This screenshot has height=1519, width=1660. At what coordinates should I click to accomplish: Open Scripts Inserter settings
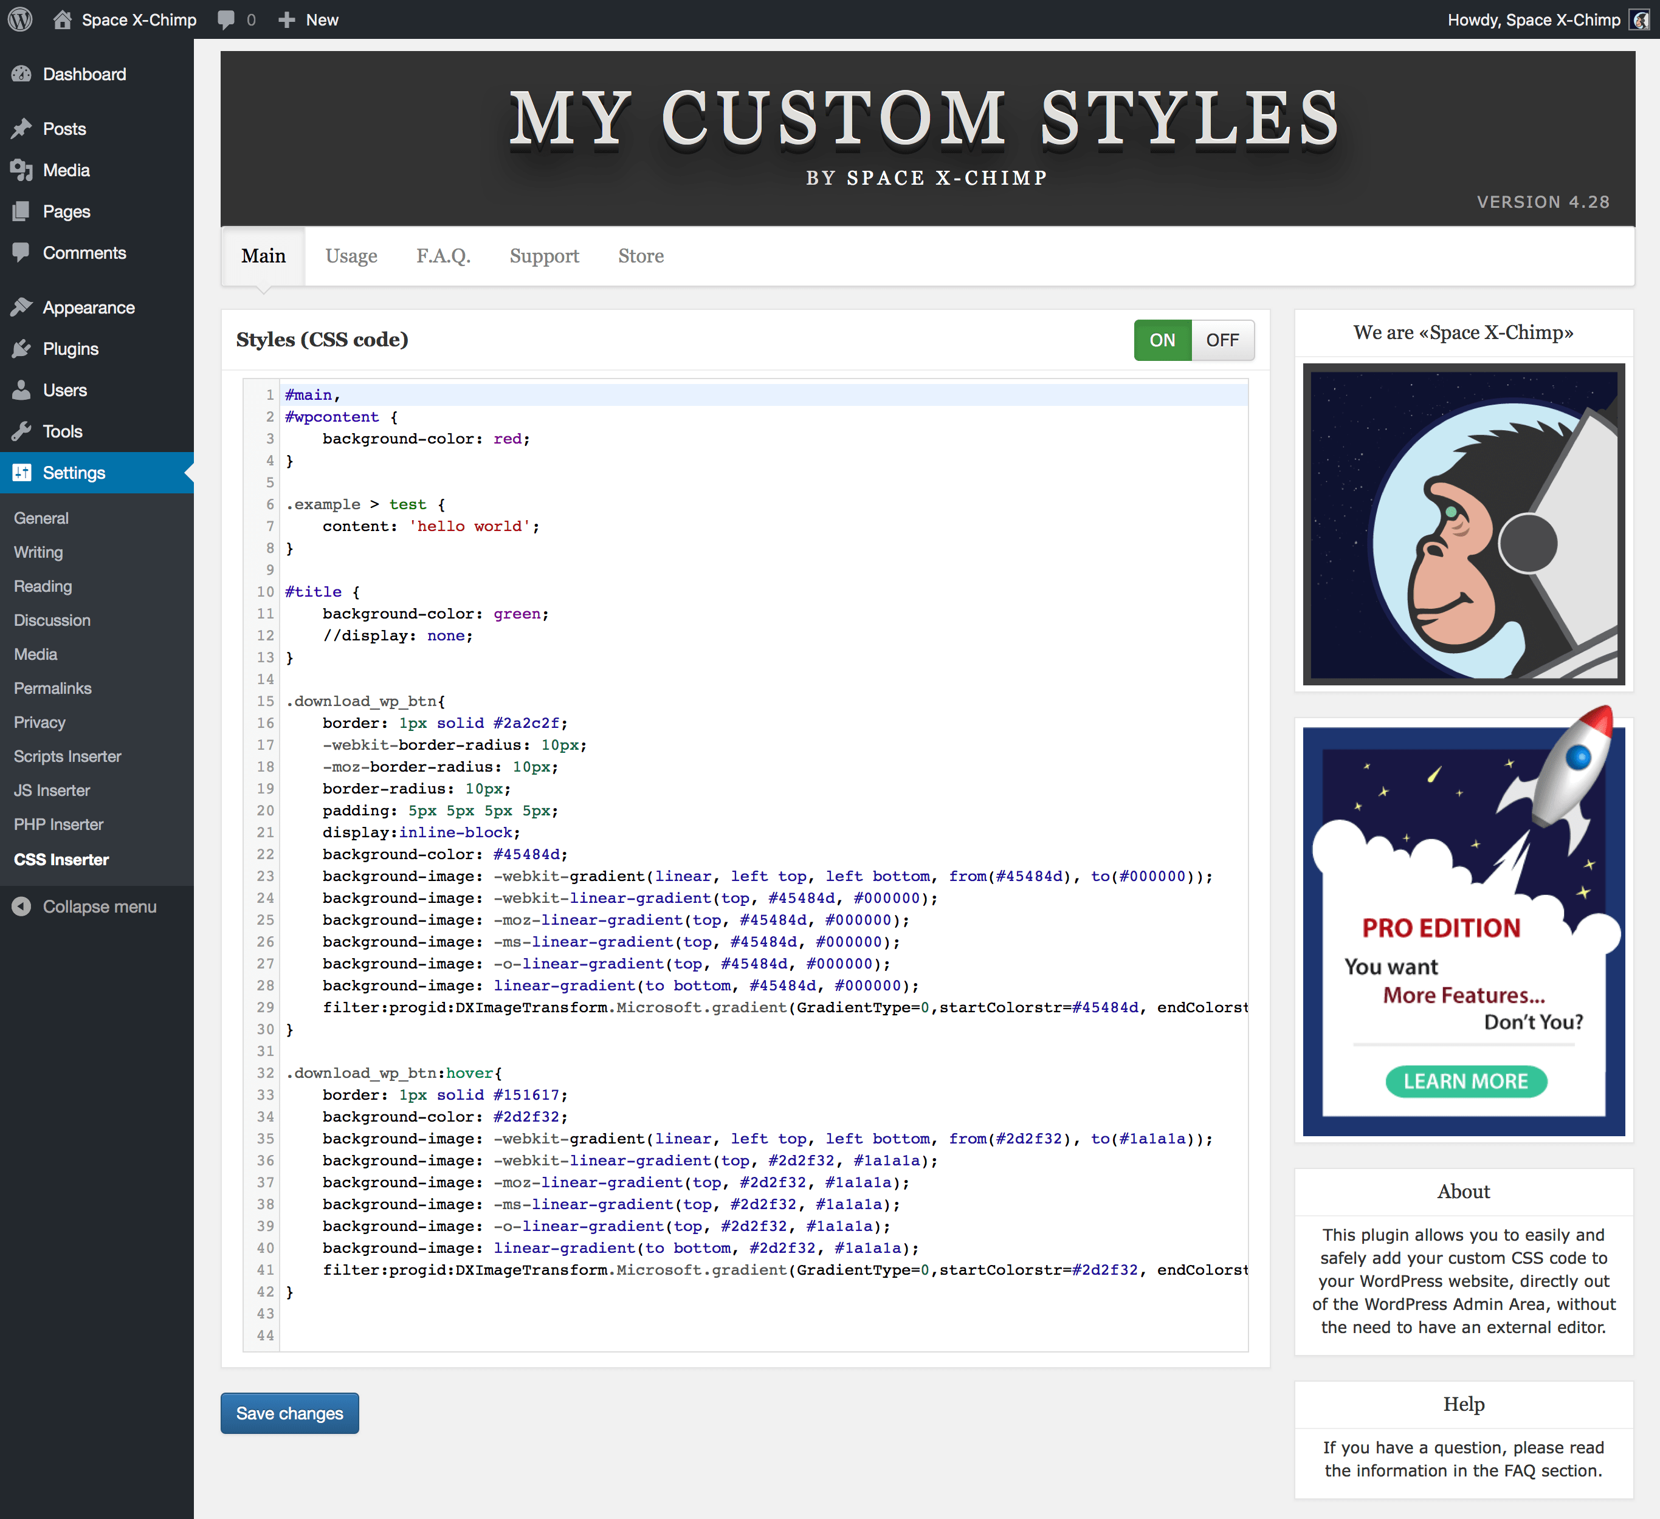67,756
